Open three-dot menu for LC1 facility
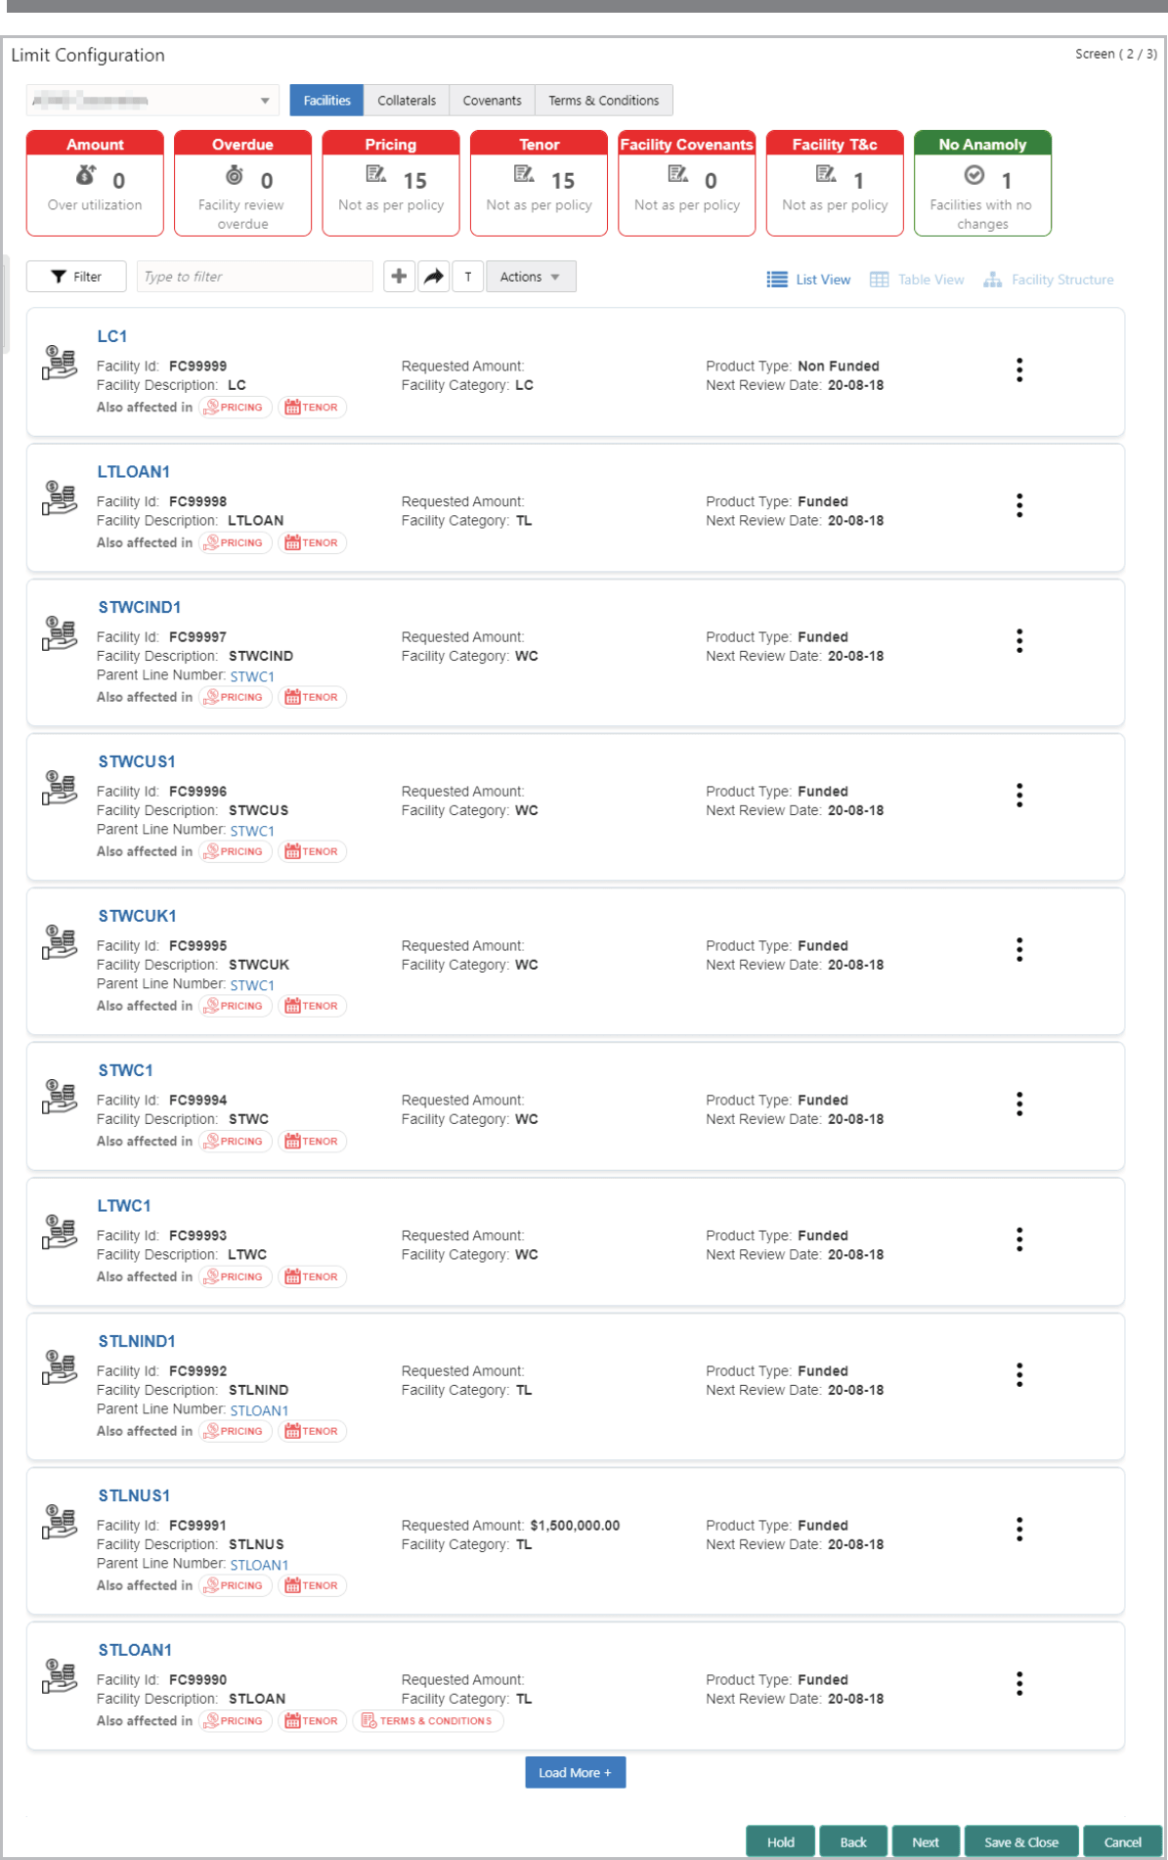The image size is (1168, 1860). point(1019,369)
